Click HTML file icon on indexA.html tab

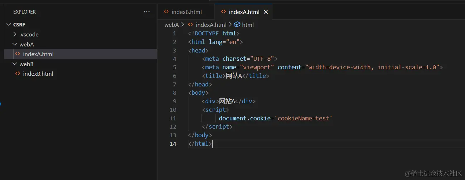click(223, 12)
